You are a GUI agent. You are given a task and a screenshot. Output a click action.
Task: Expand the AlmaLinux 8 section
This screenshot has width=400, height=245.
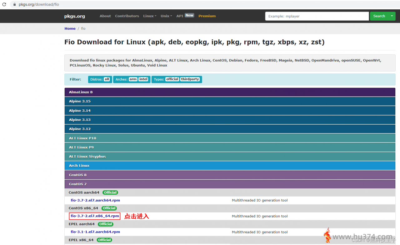pyautogui.click(x=230, y=92)
